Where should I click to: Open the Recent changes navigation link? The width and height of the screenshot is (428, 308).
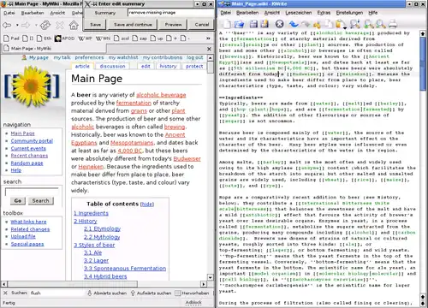pos(29,156)
